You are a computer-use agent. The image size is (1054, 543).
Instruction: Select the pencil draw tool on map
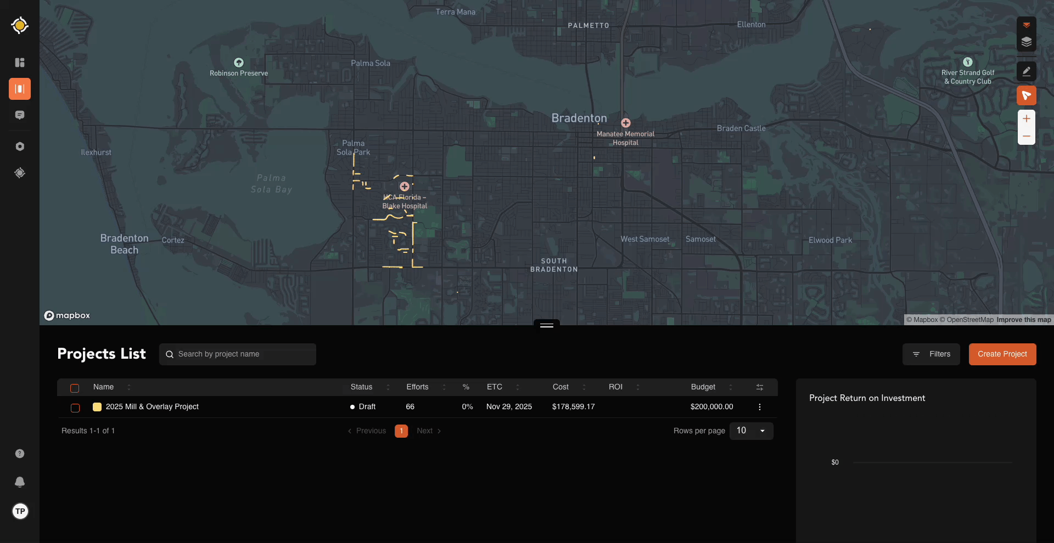[x=1026, y=71]
